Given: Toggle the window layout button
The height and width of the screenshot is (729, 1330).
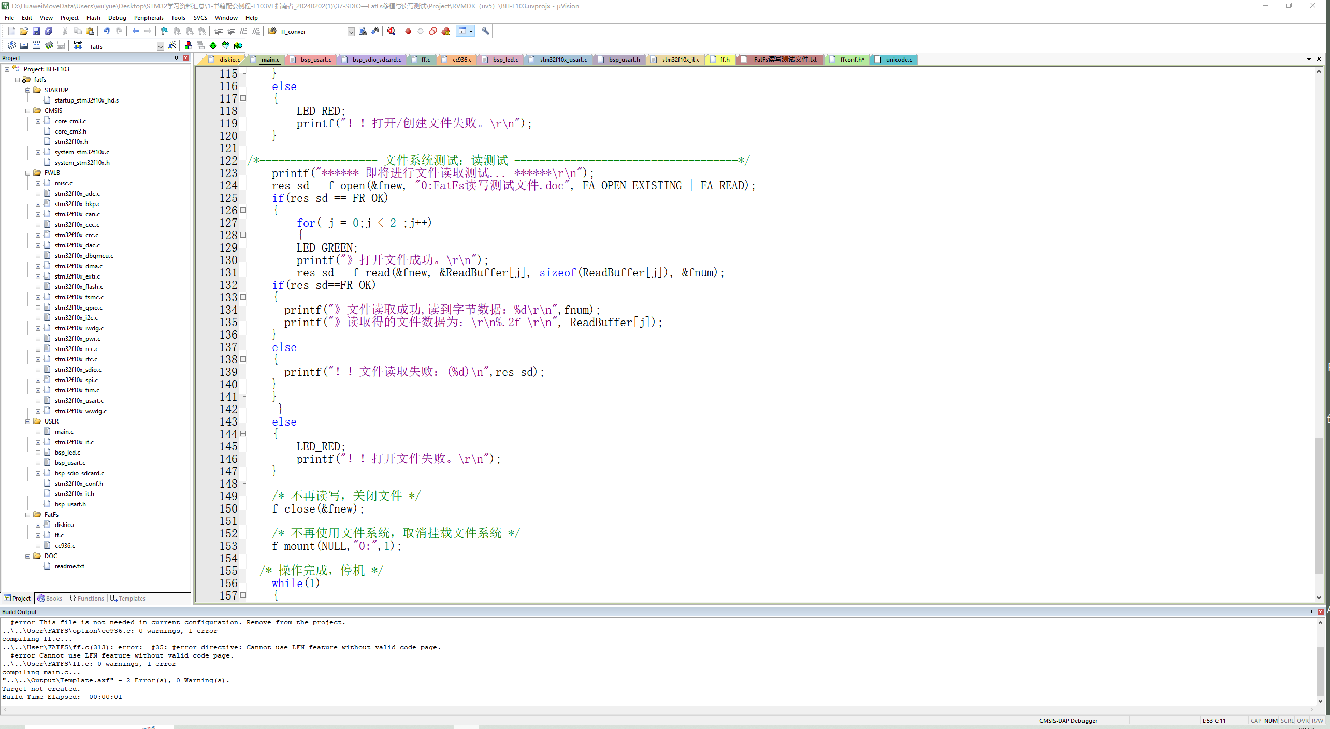Looking at the screenshot, I should (462, 31).
